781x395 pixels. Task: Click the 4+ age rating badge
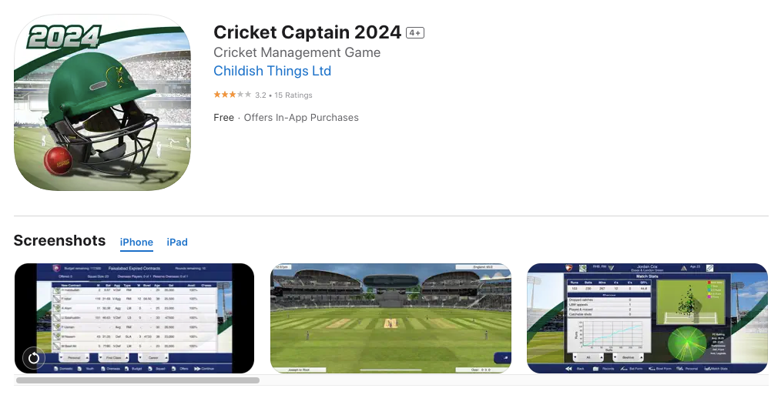coord(415,33)
